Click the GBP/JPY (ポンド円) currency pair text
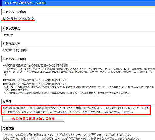This screenshot has width=155, height=140. point(14,50)
